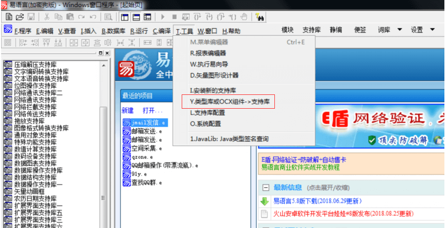Open the F.程序 menu

pos(22,31)
